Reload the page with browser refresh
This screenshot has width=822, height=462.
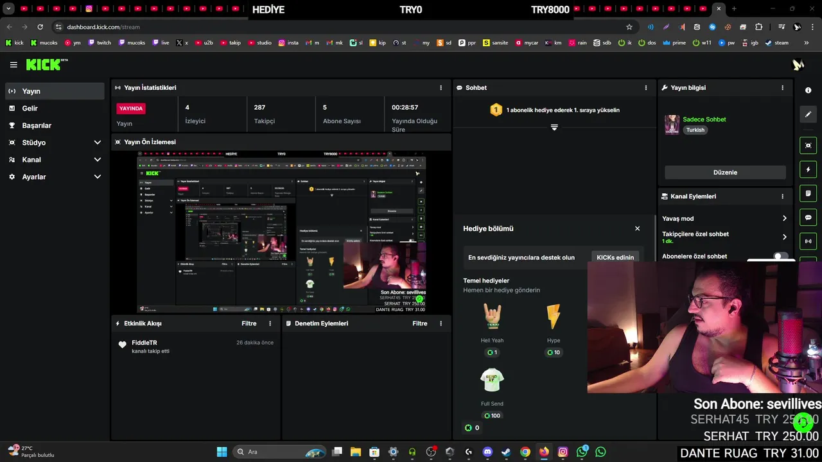click(x=40, y=27)
